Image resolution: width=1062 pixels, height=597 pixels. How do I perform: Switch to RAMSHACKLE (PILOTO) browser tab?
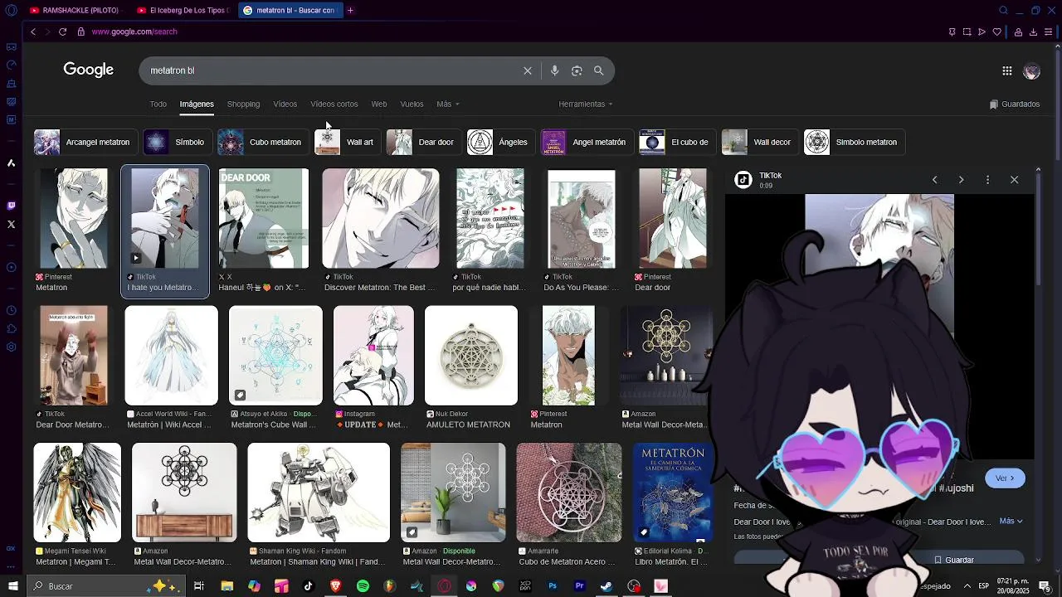pyautogui.click(x=75, y=10)
